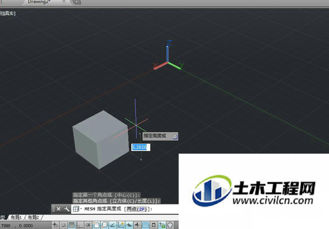Open a new drawing tab
Viewport: 329px width, 229px height.
click(77, 2)
